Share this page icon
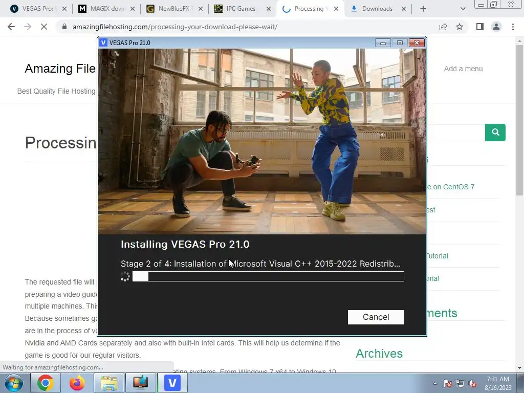Viewport: 524px width, 393px height. 443,27
